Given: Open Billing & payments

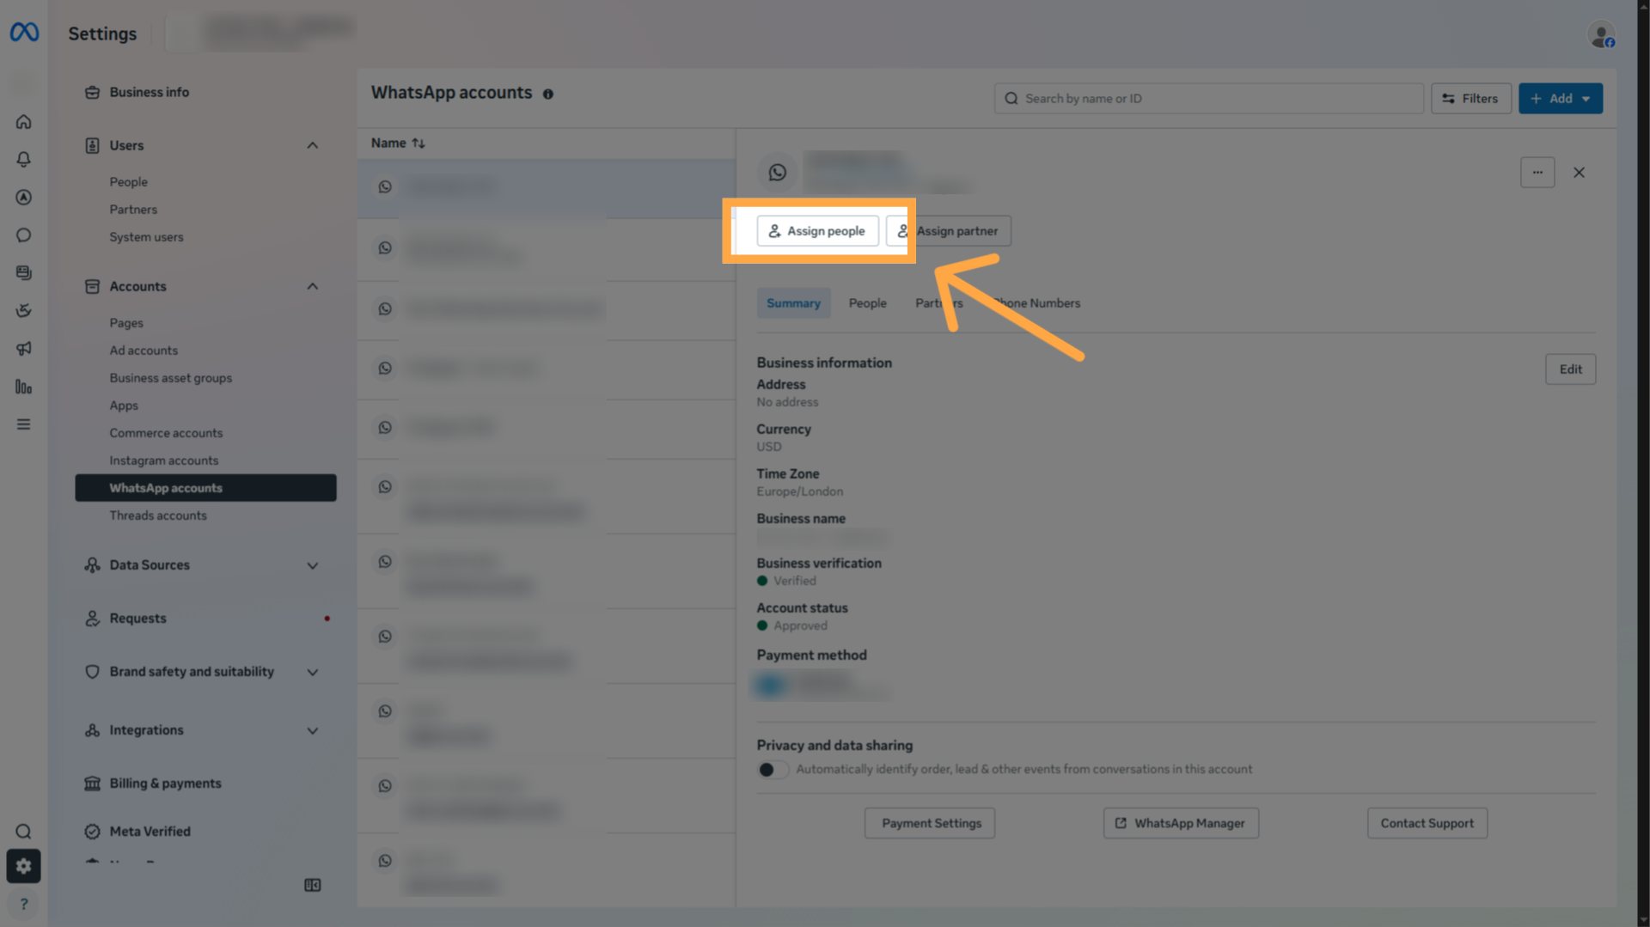Looking at the screenshot, I should pos(165,784).
